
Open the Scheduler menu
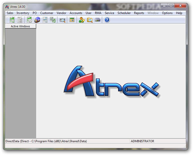124,13
